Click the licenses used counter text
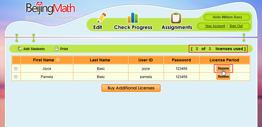 (x=218, y=49)
